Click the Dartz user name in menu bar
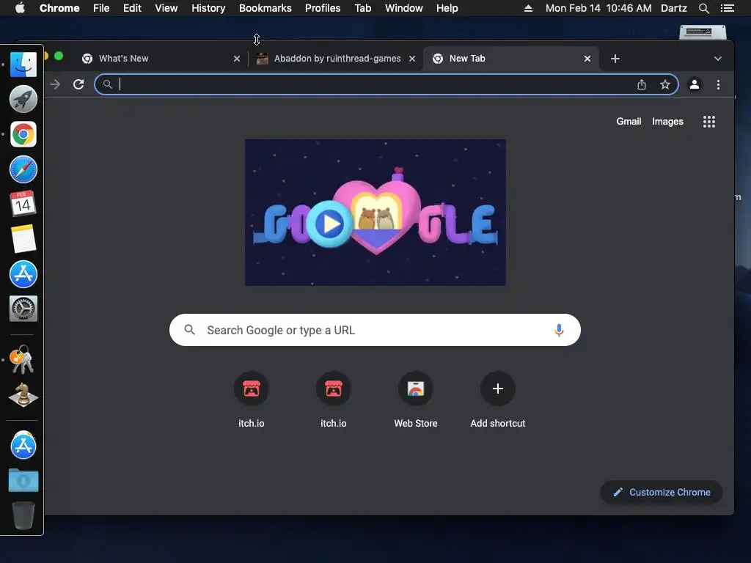 tap(673, 8)
